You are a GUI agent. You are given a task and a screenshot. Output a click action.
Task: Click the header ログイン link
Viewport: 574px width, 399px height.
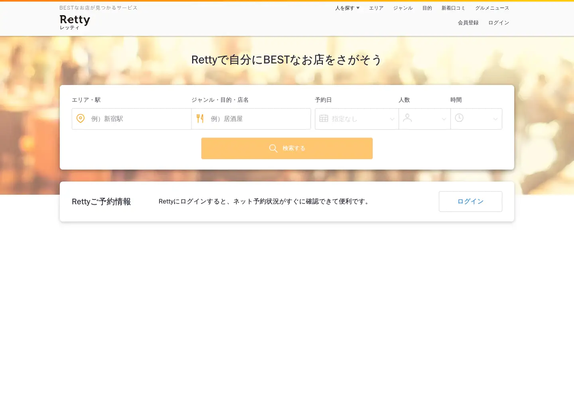[499, 23]
